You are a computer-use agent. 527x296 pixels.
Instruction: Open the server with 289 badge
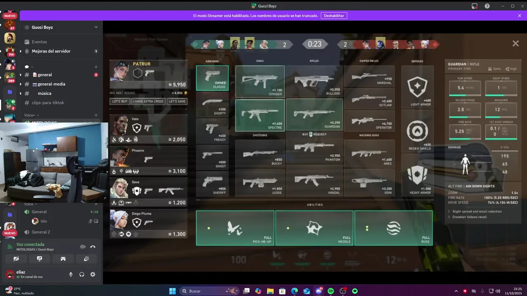tap(9, 78)
